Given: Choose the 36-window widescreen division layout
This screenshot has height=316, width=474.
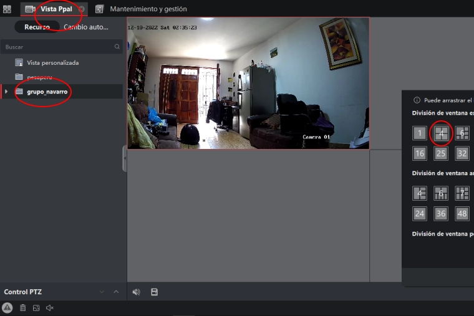Looking at the screenshot, I should (441, 214).
